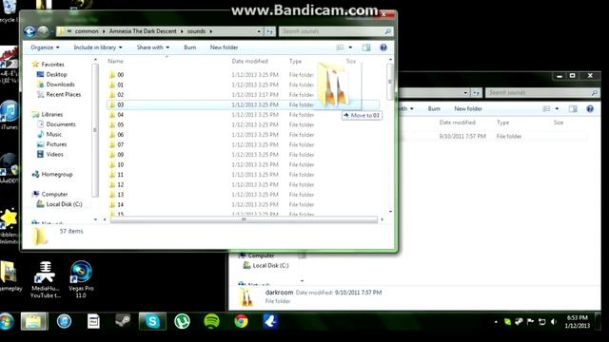Sort by Type column in front window

point(295,61)
